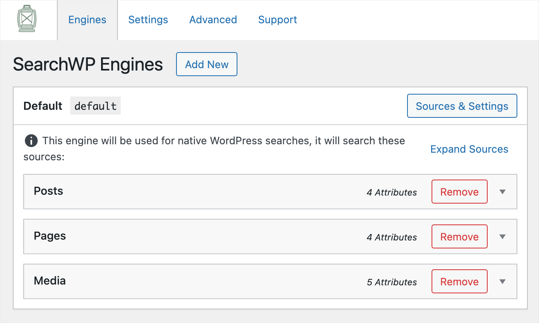Click the Pages source label

pyautogui.click(x=50, y=236)
